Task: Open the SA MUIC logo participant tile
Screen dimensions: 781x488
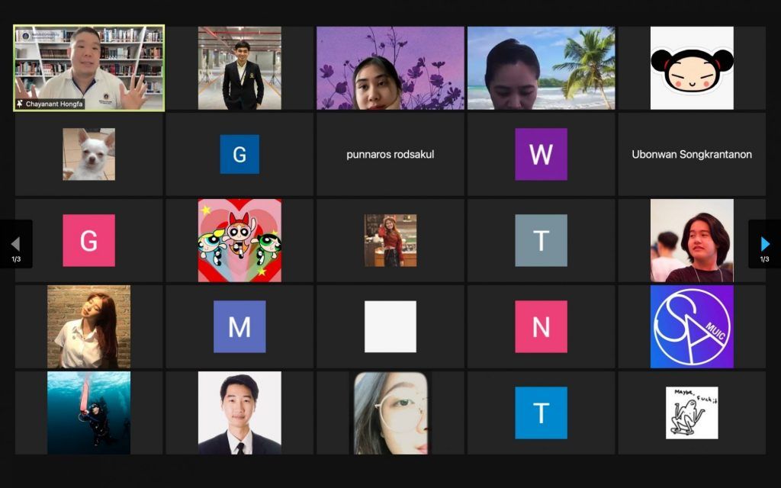Action: (x=692, y=326)
